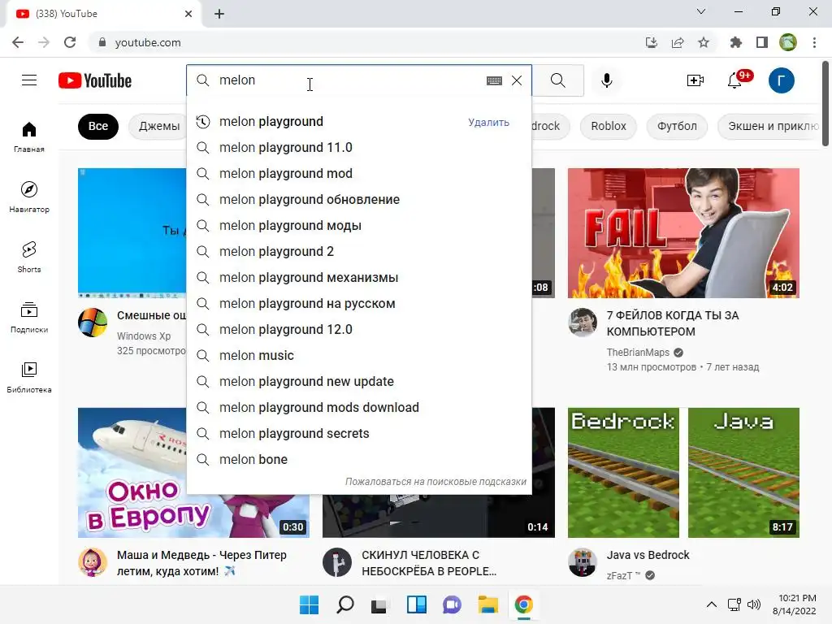Open taskbar Search magnifier
Image resolution: width=832 pixels, height=624 pixels.
[344, 604]
